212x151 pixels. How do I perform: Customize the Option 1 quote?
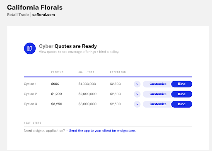point(158,84)
